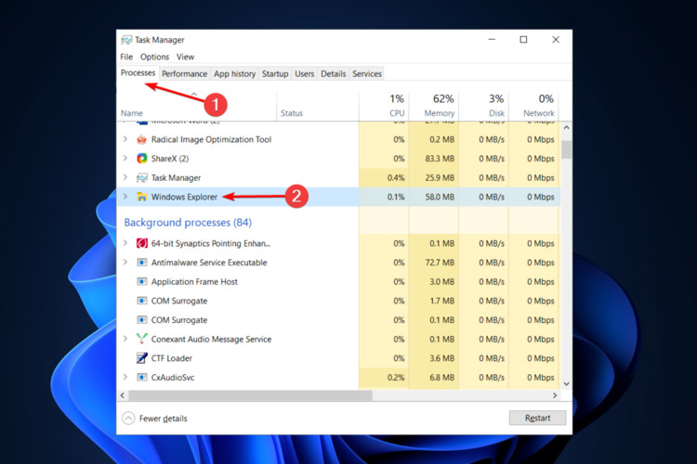
Task: Click the Synaptics Pointing Enhancements icon
Action: coord(142,243)
